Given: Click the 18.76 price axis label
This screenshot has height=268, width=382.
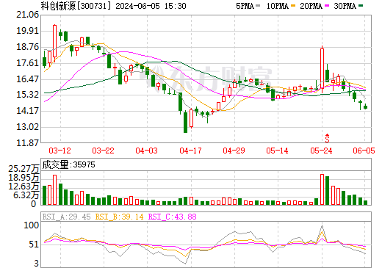Looking at the screenshot, I should click(x=28, y=47).
